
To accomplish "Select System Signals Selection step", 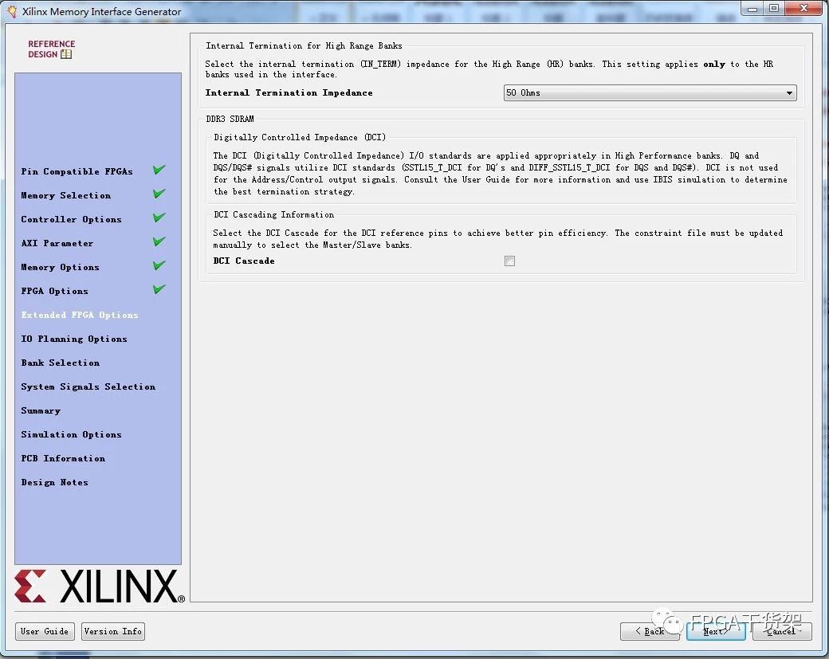I will (x=88, y=386).
